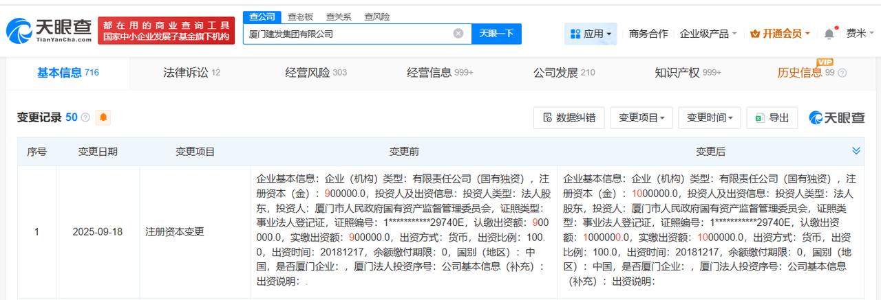Click the help icon next to 变更记录 50

coord(85,118)
